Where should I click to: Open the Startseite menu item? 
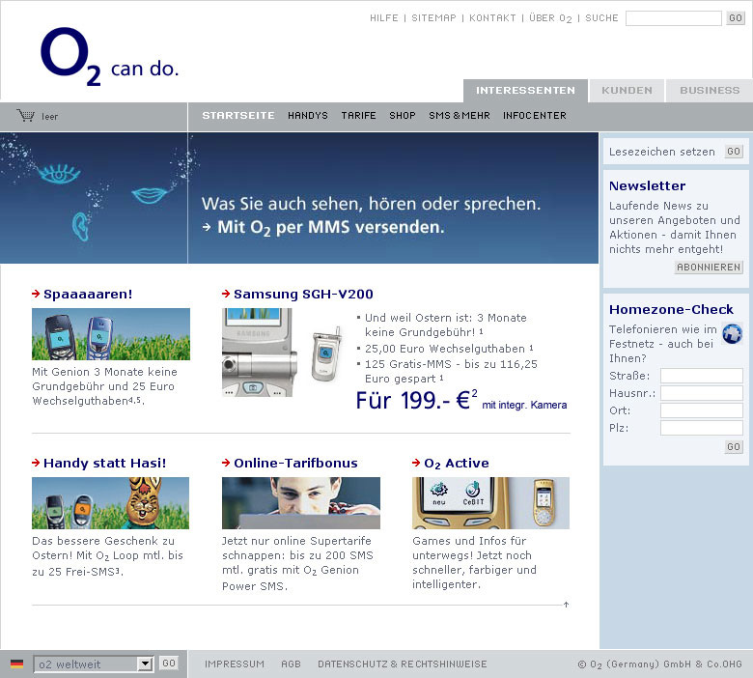pyautogui.click(x=238, y=116)
